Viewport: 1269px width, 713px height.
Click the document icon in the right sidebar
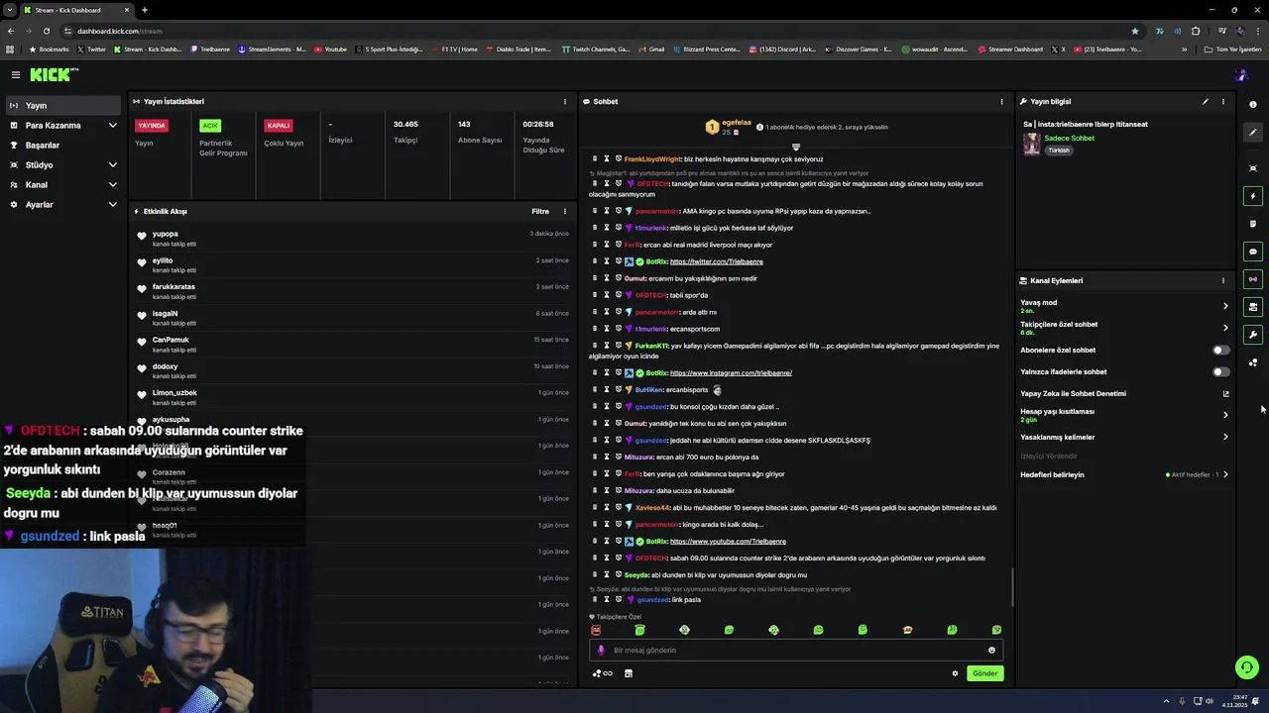click(1253, 224)
